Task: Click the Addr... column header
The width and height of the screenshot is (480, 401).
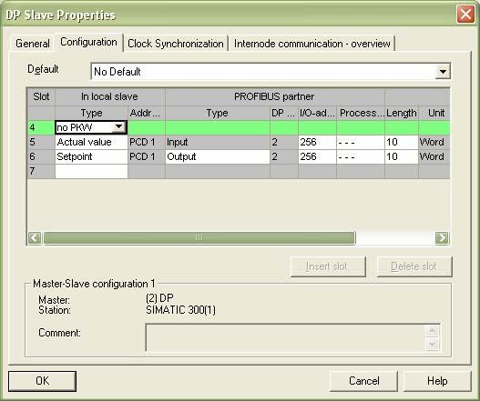Action: coord(147,113)
